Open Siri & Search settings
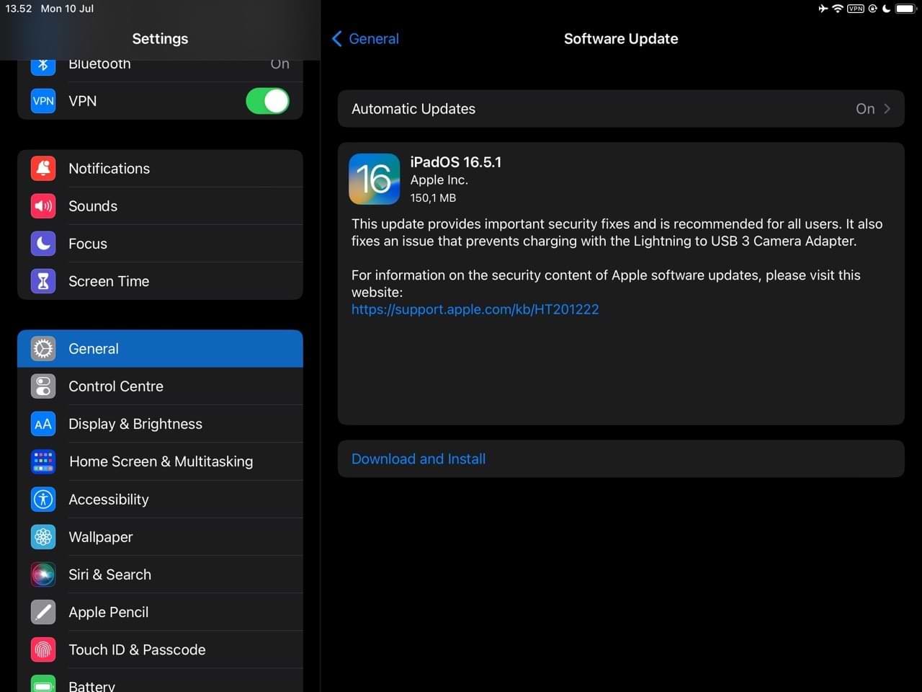Screen dimensions: 922x692 pos(160,575)
